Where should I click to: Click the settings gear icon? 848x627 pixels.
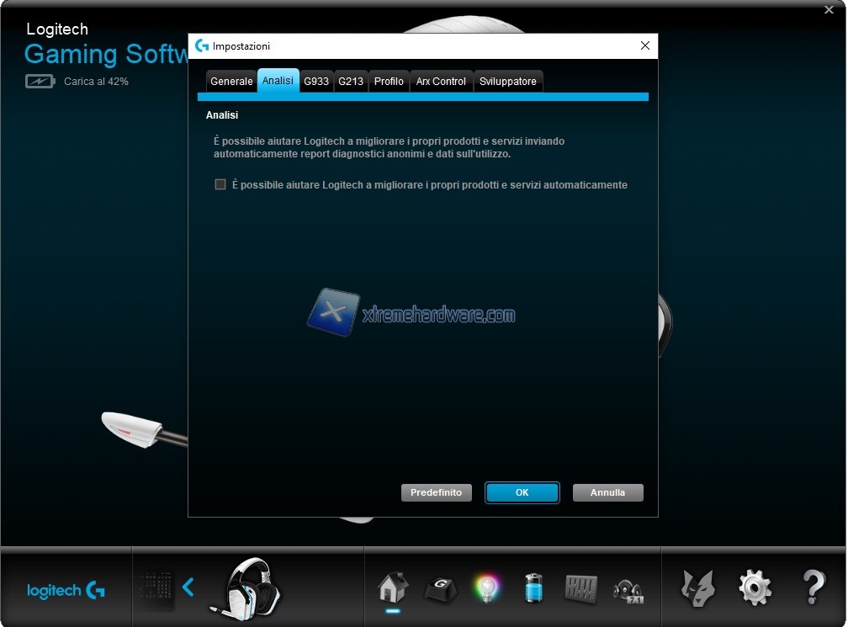[x=754, y=587]
